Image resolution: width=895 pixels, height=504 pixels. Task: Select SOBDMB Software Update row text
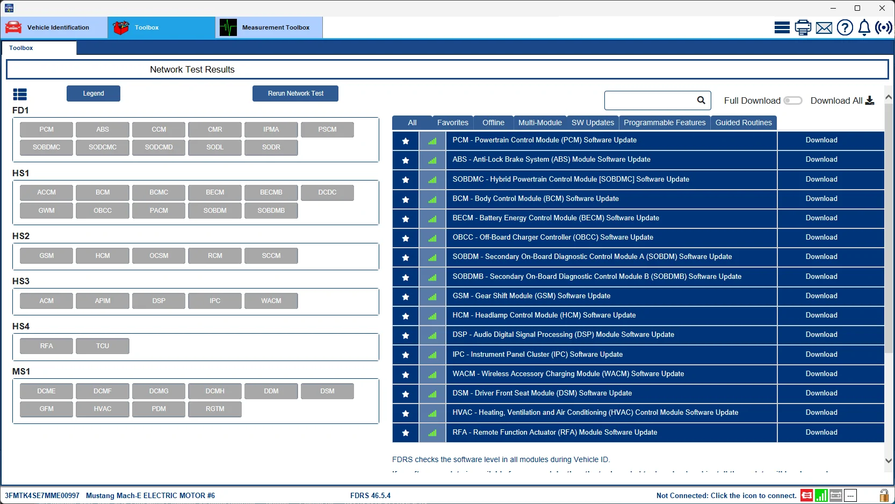tap(597, 277)
